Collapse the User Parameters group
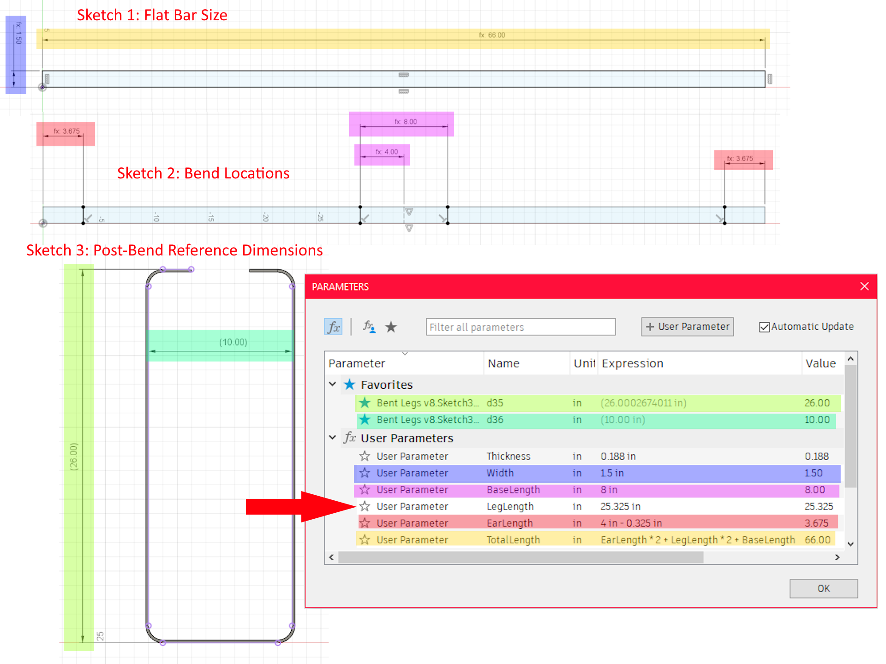Image resolution: width=886 pixels, height=664 pixels. point(332,438)
